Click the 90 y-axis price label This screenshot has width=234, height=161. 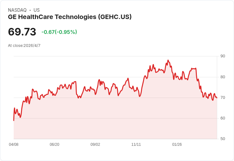click(x=223, y=56)
